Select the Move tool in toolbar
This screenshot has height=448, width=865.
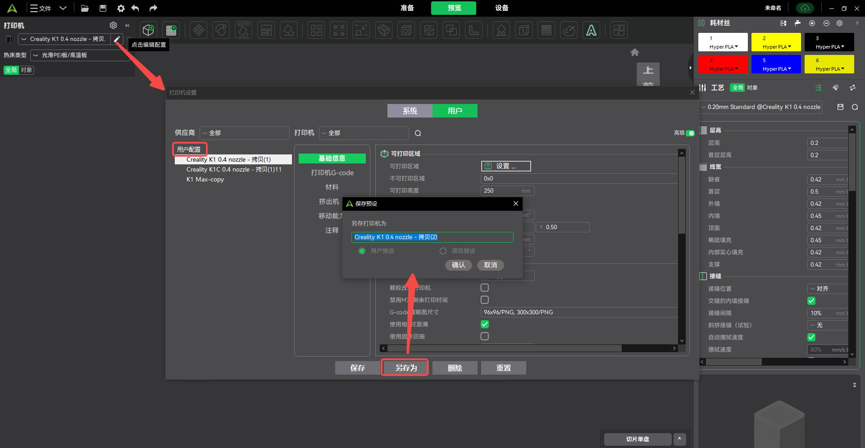click(199, 30)
